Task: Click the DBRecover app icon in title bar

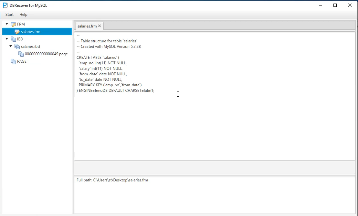Action: [x=5, y=5]
